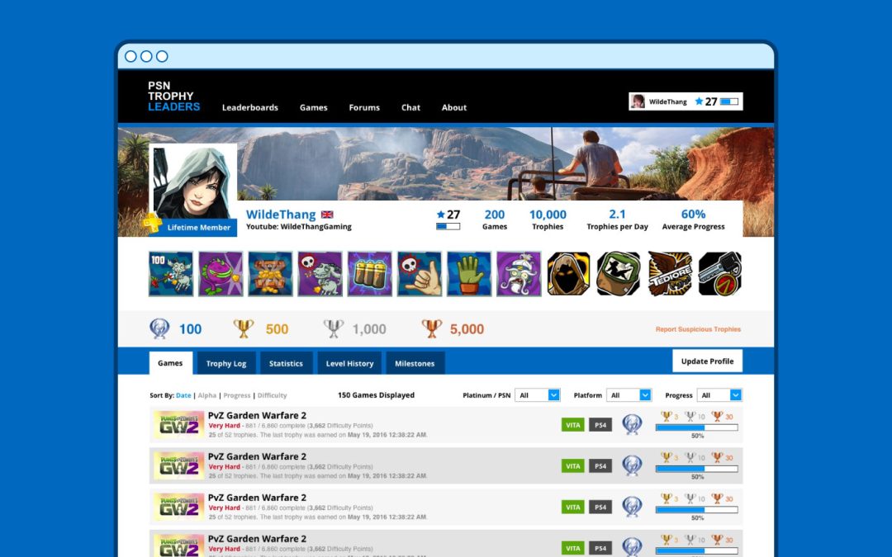The image size is (892, 557).
Task: Click the goat trophy icon marked 100
Action: click(171, 274)
